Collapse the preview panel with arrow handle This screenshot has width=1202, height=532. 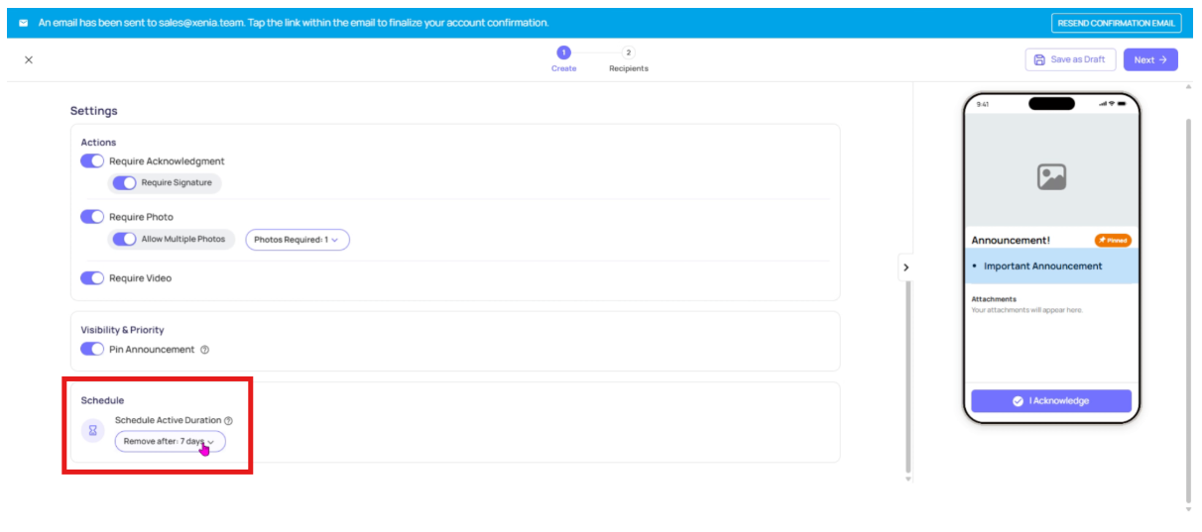905,267
